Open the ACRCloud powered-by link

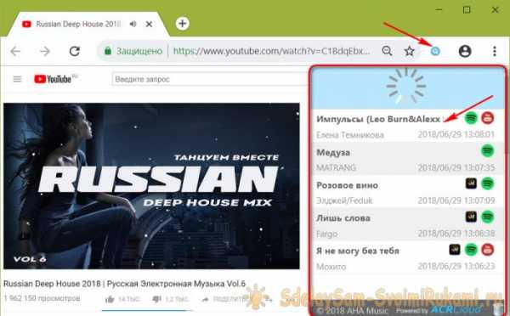coord(456,309)
